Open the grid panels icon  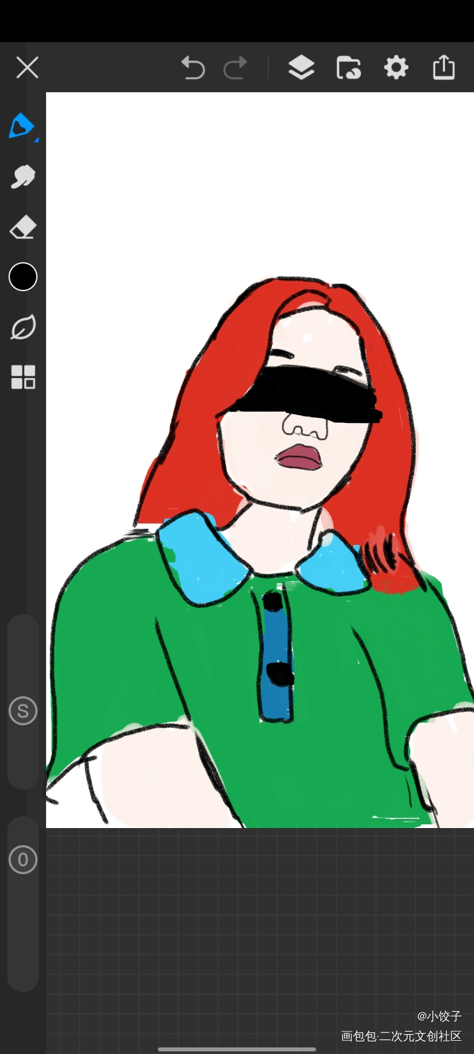[x=23, y=377]
